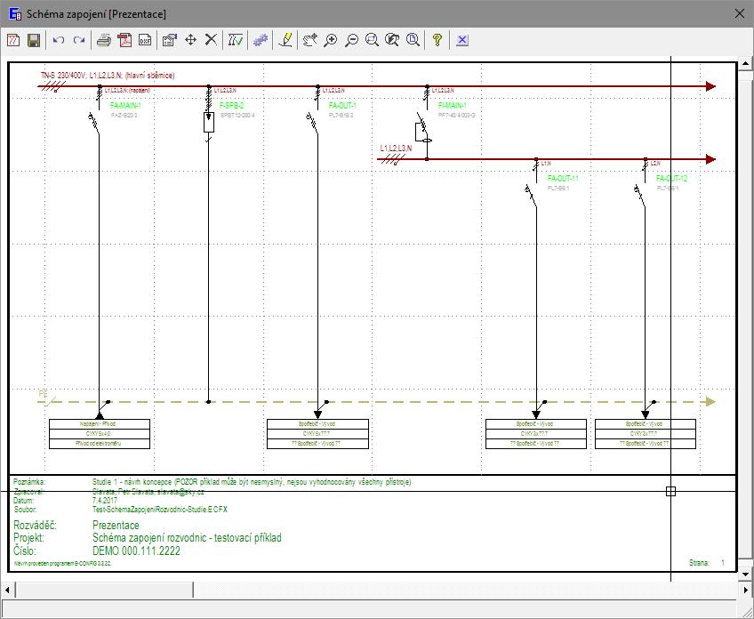Run the schema check with green checkmark
This screenshot has width=754, height=619.
click(235, 40)
